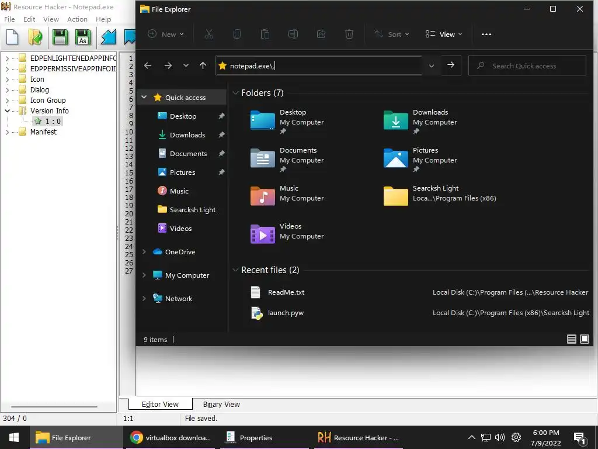Select the 1 : 0 resource item
Viewport: 598px width, 449px height.
[48, 122]
